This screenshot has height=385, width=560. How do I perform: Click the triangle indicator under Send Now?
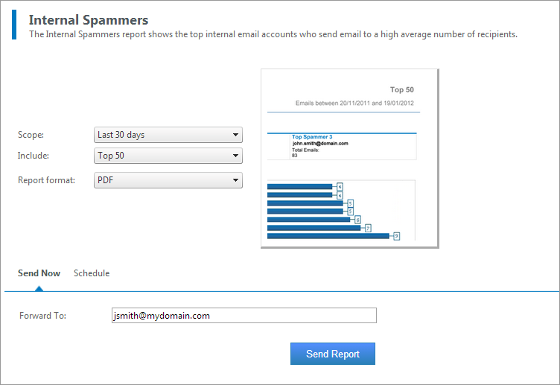pos(39,289)
